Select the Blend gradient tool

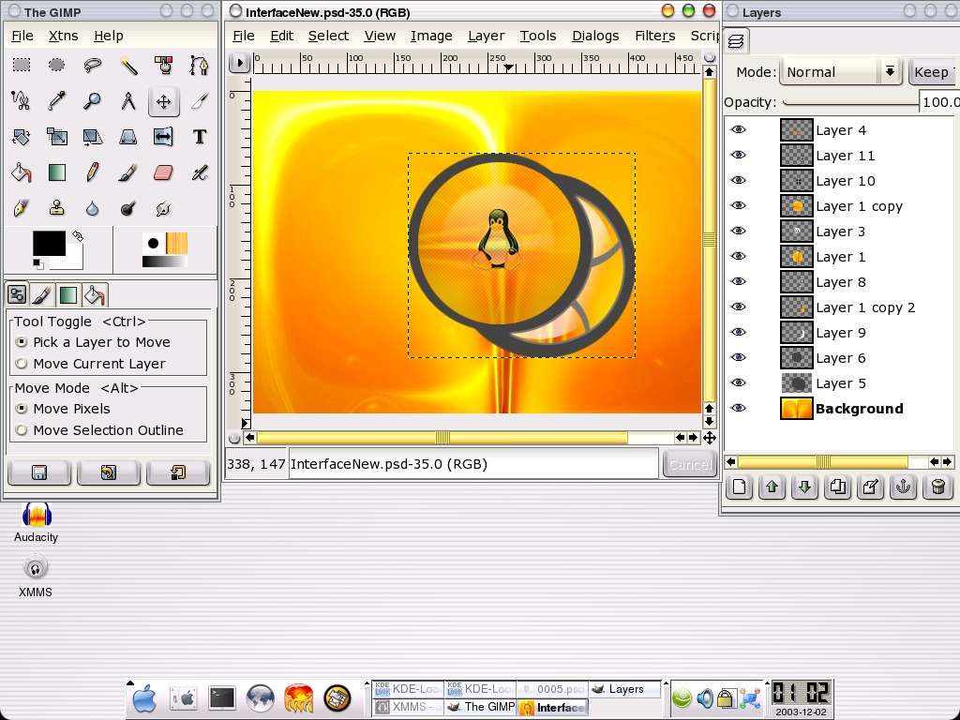tap(56, 172)
